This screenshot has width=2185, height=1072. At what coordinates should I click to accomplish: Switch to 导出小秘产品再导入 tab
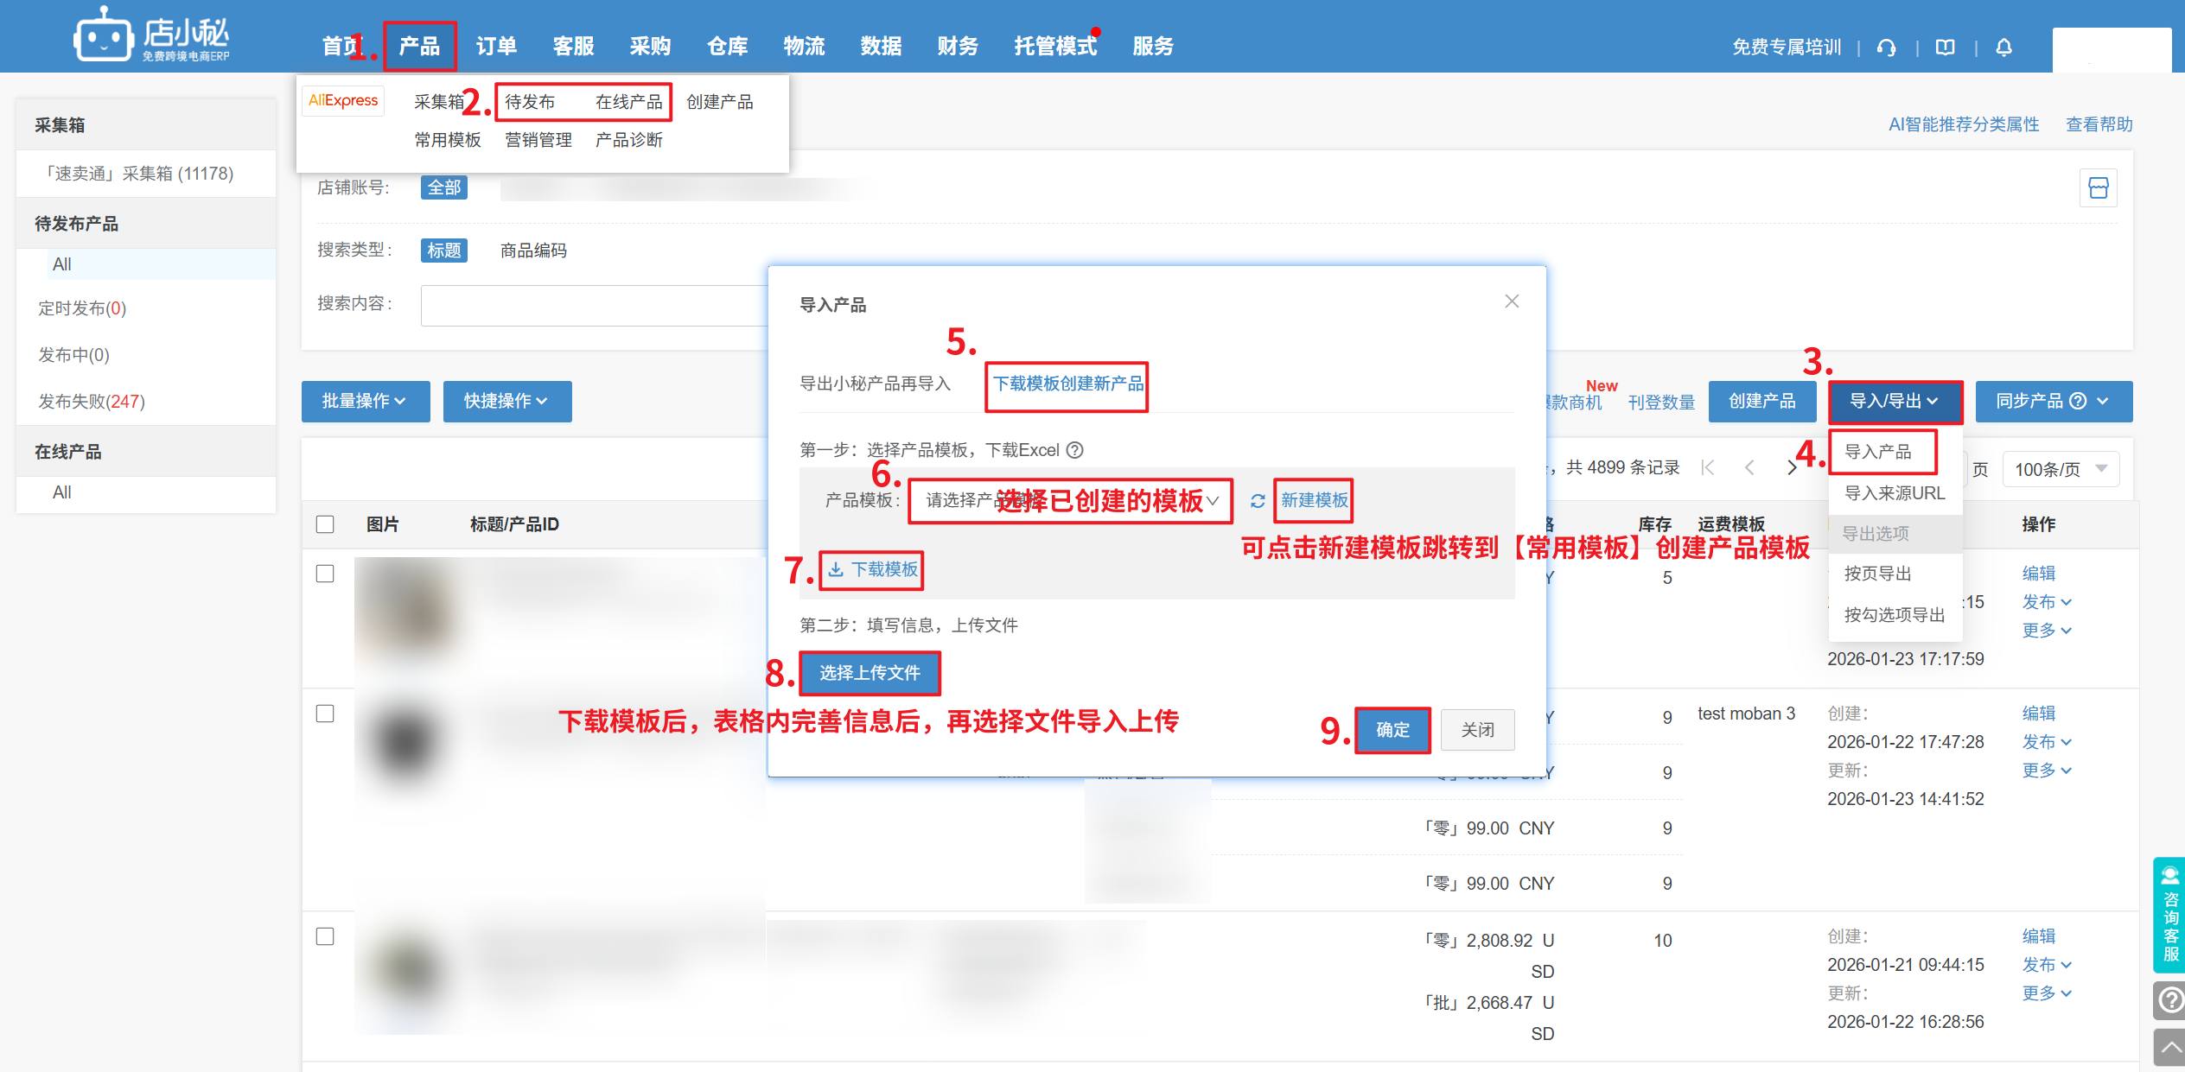click(875, 384)
